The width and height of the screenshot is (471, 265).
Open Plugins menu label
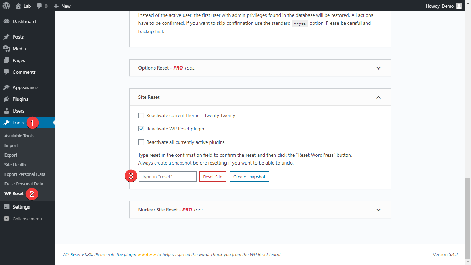tap(20, 99)
